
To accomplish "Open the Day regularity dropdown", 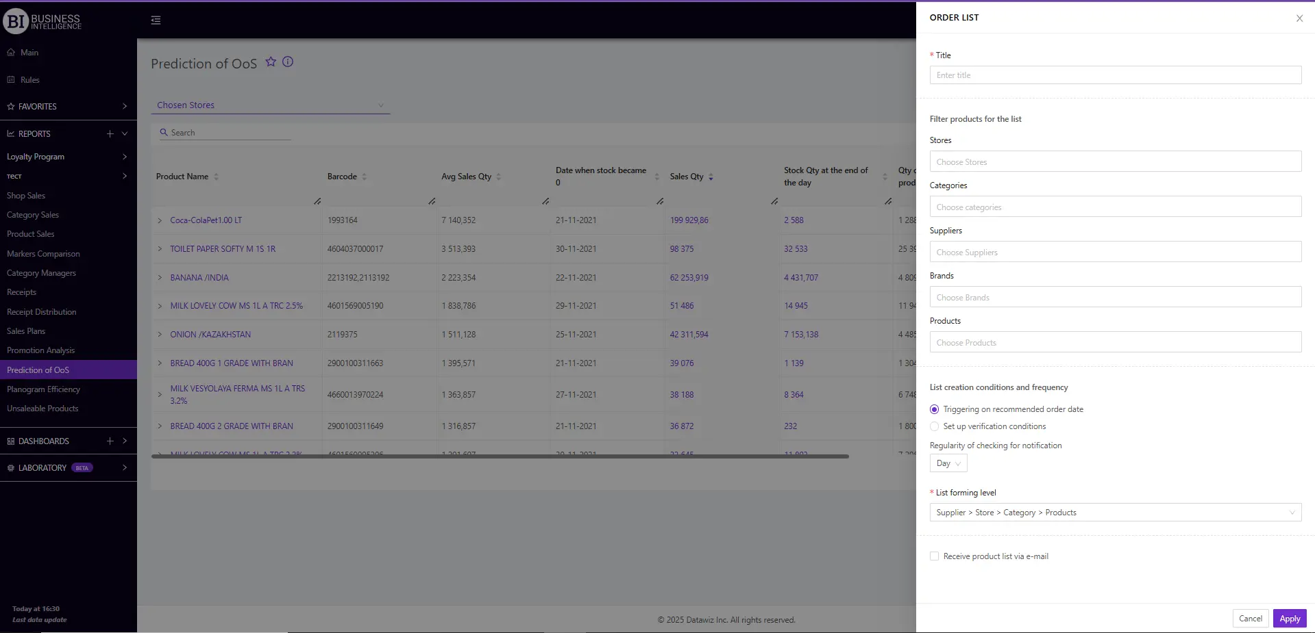I will click(x=948, y=463).
